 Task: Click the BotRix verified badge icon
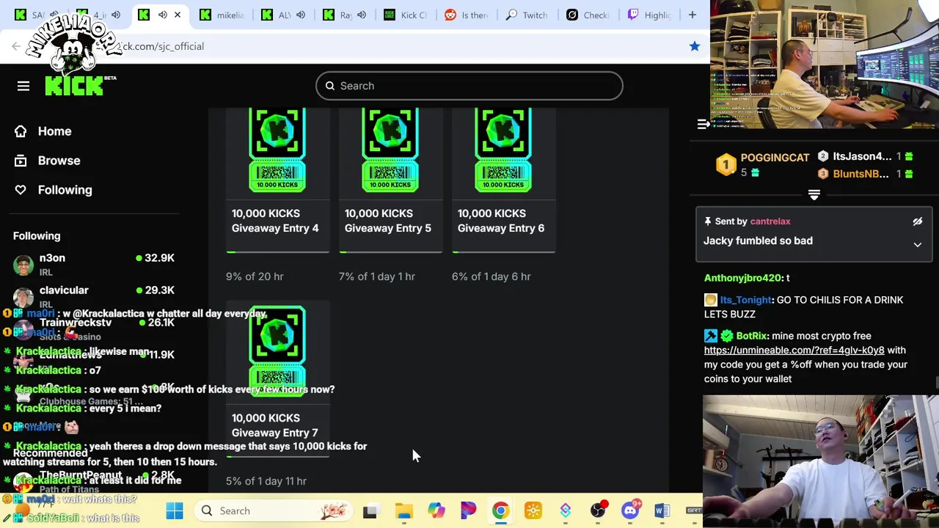click(726, 336)
